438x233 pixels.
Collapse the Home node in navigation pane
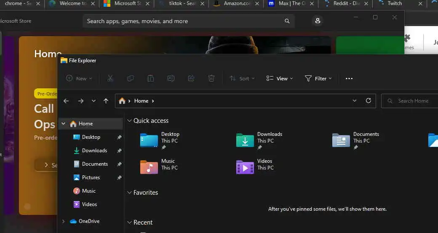click(x=64, y=123)
